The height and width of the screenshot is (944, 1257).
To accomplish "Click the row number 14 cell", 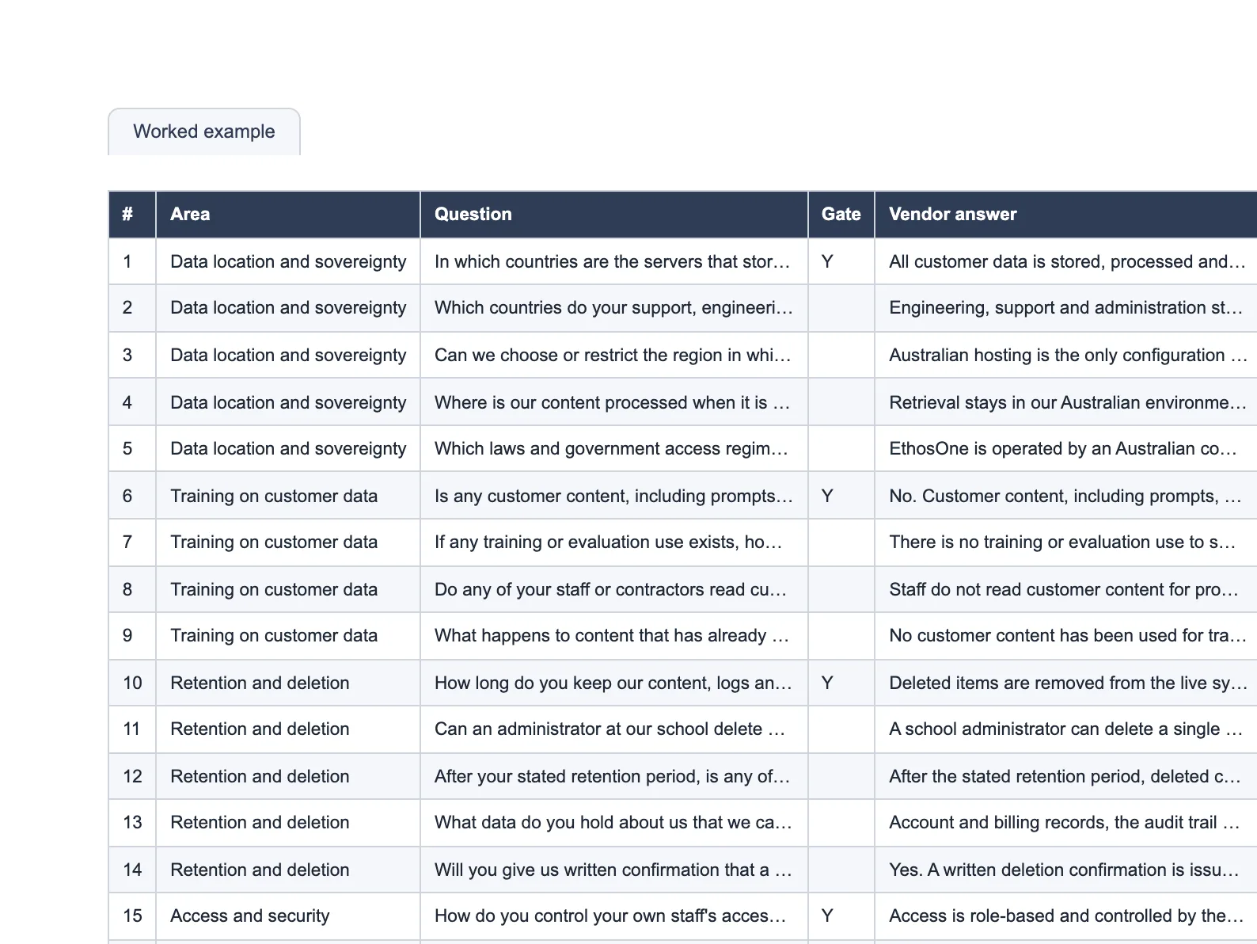I will 132,870.
